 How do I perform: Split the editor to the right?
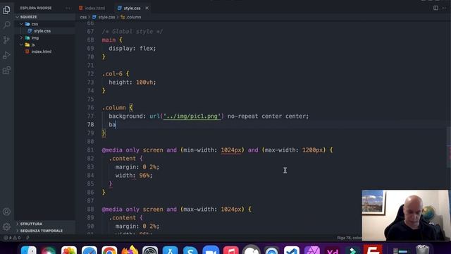pyautogui.click(x=435, y=8)
